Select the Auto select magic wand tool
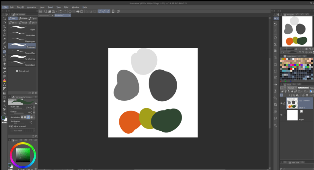 click(x=4, y=39)
